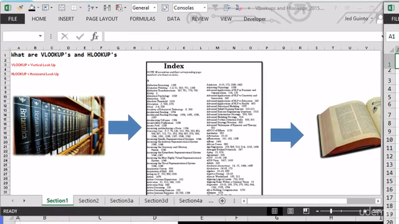The width and height of the screenshot is (399, 224).
Task: Click the Borders grid icon
Action: pyautogui.click(x=74, y=7)
